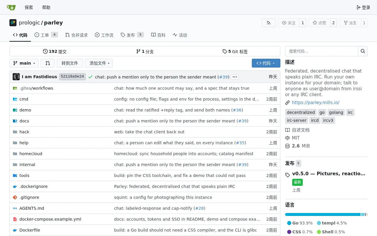The height and width of the screenshot is (236, 377).
Task: Click the green commit status checkmark
Action: coord(90,77)
